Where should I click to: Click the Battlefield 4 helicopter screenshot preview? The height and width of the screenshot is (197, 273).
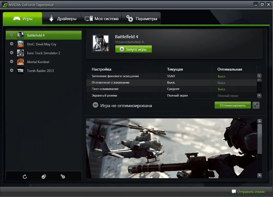(171, 148)
